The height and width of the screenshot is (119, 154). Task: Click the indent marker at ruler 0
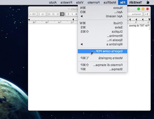149,19
